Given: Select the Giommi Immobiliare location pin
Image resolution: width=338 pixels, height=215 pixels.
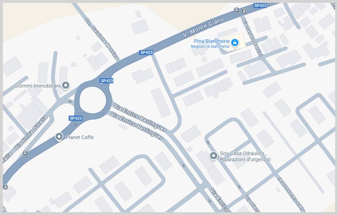Looking at the screenshot, I should [66, 86].
